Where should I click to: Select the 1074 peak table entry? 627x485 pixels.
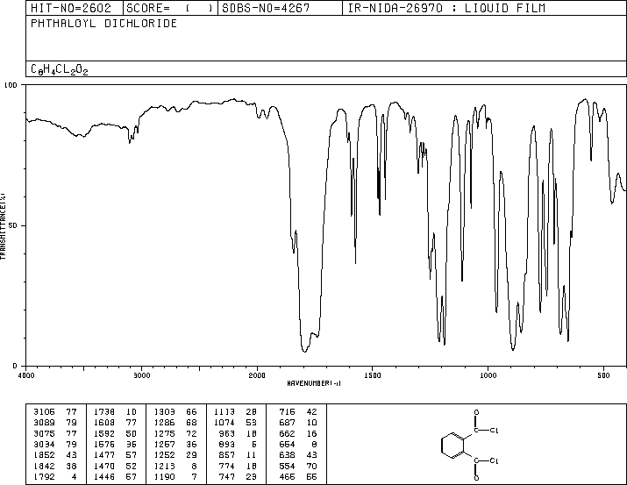[235, 422]
